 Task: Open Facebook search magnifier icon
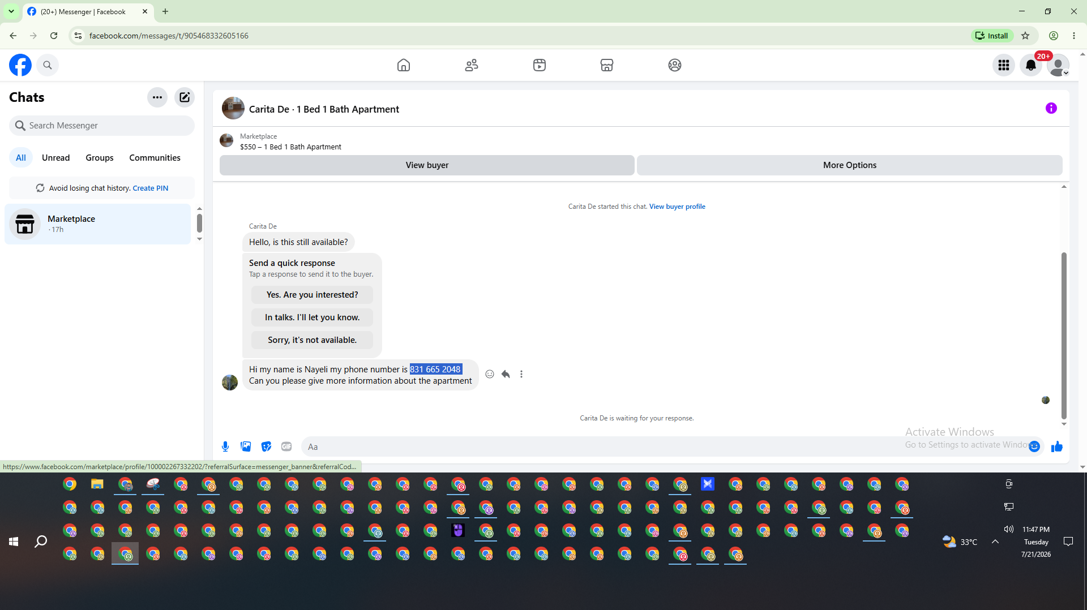coord(48,65)
